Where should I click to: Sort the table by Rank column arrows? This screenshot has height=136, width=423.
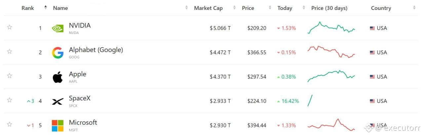point(46,8)
